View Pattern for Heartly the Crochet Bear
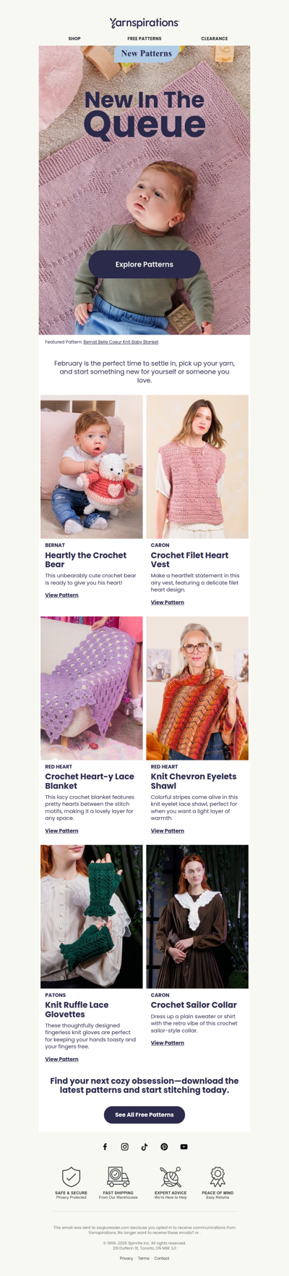 (61, 595)
